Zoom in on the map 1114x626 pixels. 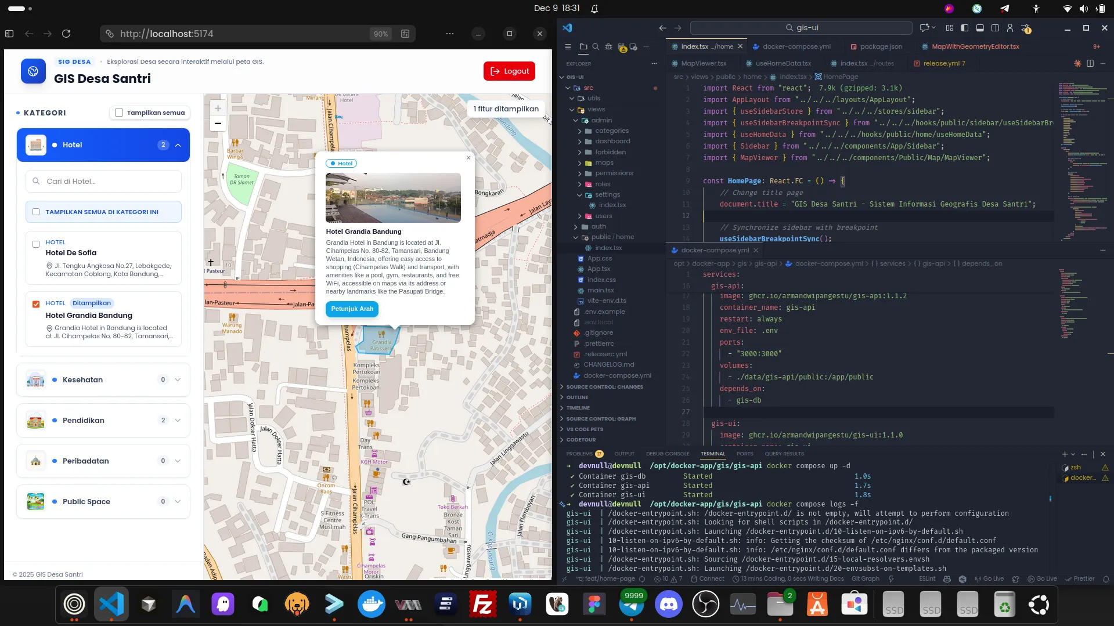pyautogui.click(x=218, y=108)
